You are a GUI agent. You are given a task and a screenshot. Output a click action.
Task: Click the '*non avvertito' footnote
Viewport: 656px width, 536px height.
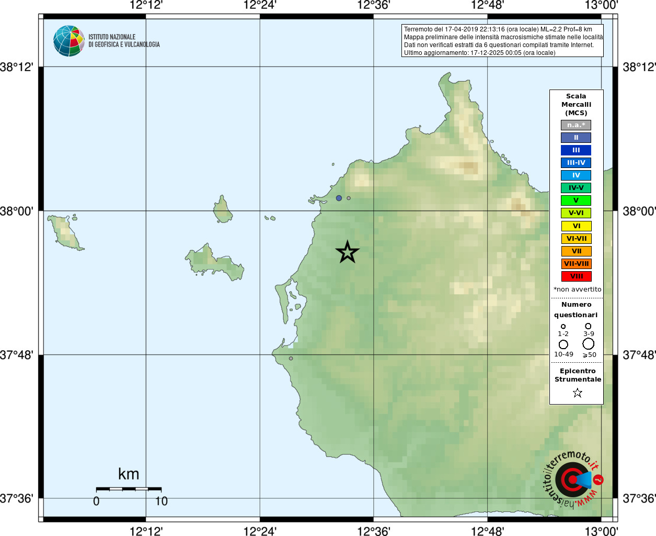(x=577, y=289)
